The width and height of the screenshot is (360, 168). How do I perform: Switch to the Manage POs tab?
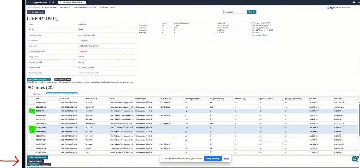65,8
